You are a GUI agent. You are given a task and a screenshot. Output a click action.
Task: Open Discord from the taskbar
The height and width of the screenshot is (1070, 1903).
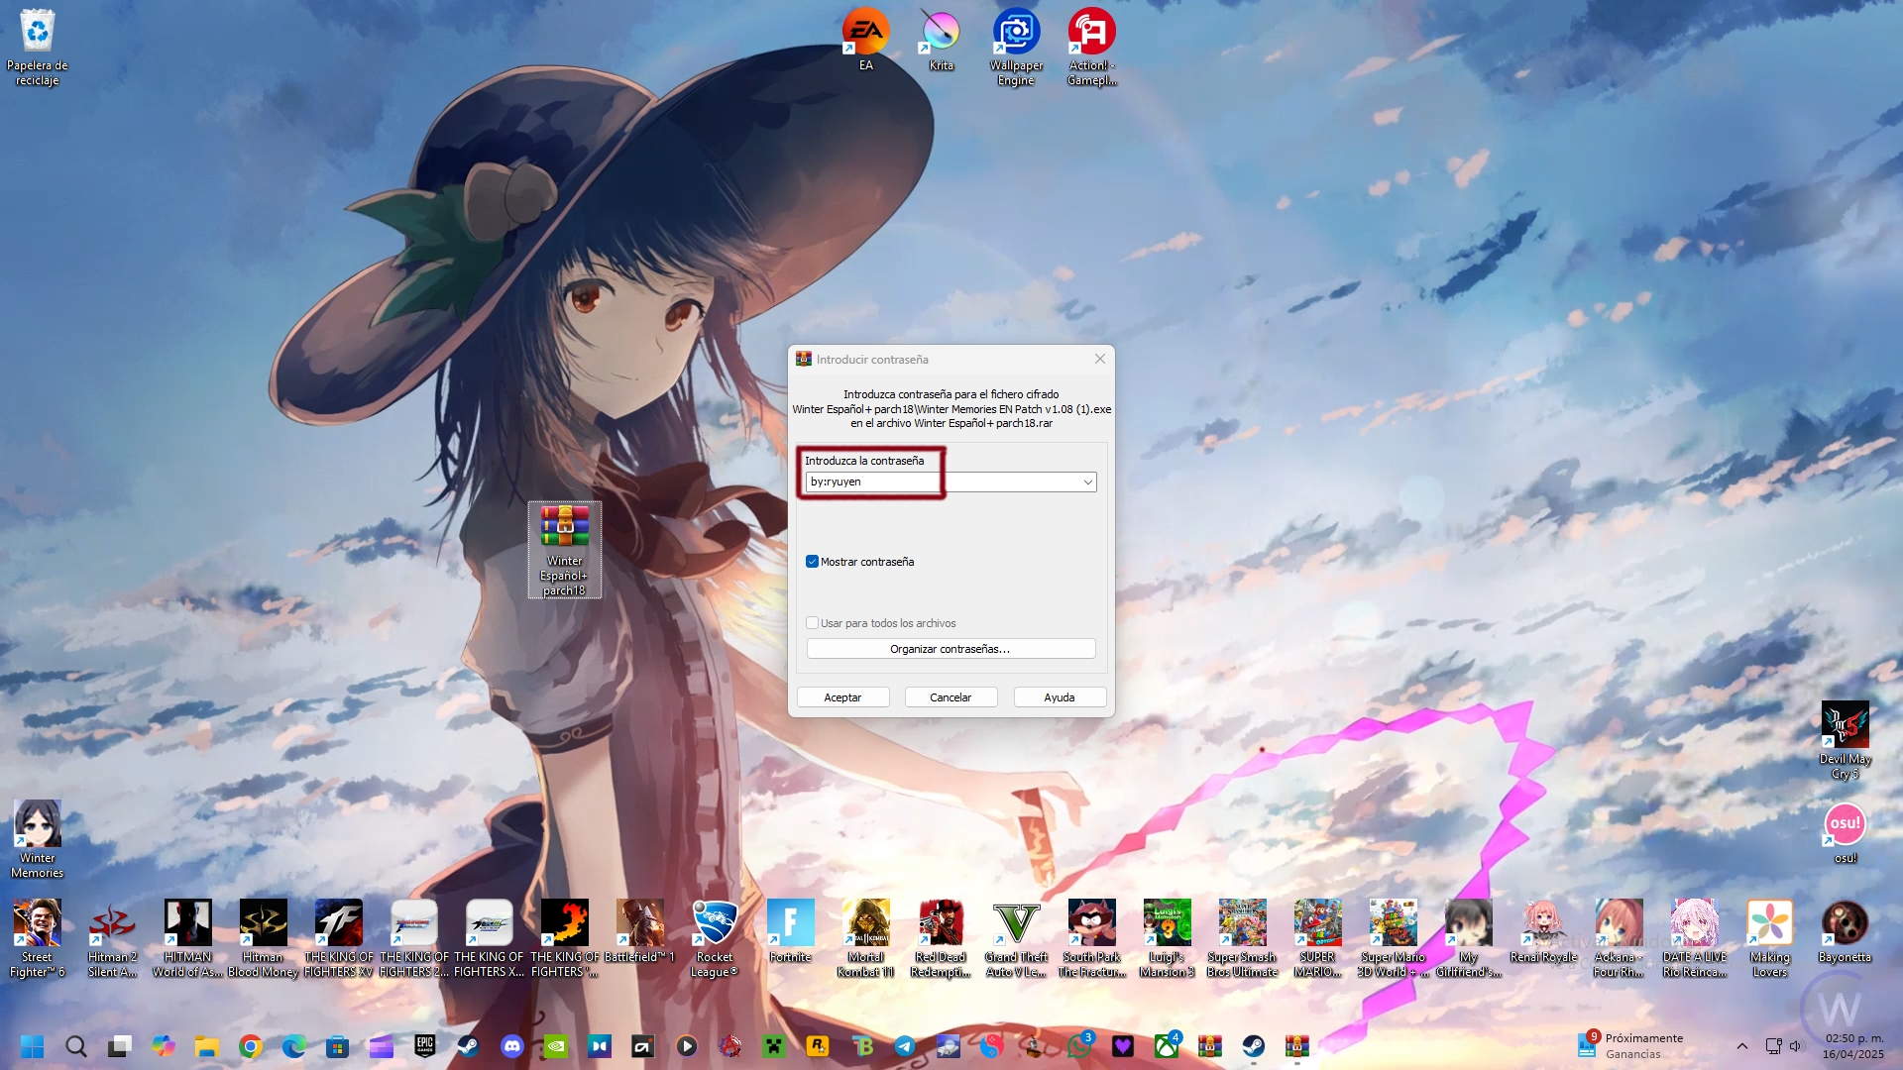coord(512,1046)
